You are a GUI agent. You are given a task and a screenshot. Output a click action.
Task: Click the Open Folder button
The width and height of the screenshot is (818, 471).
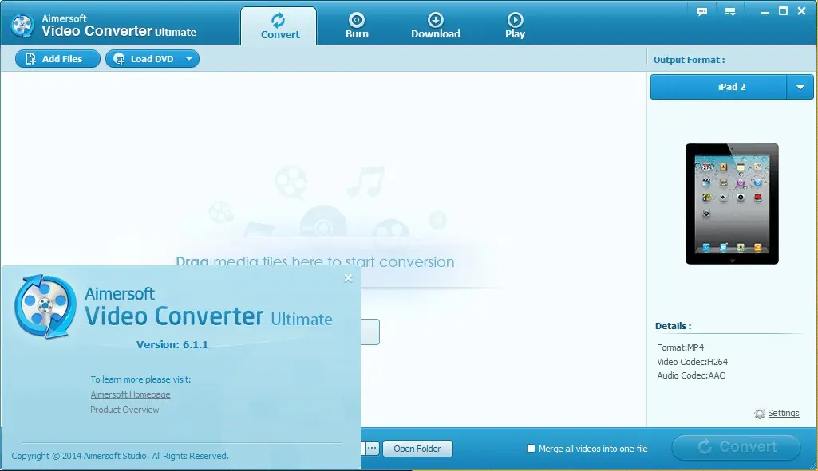click(x=417, y=449)
